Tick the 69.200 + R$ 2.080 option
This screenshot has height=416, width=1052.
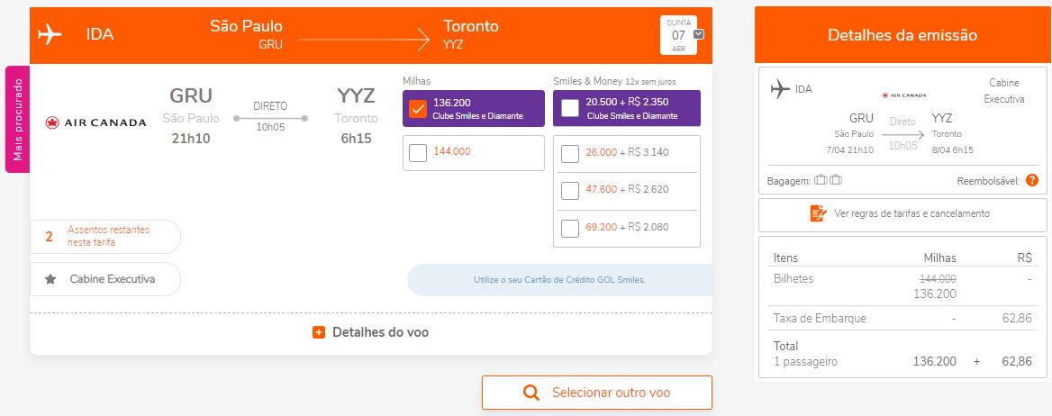click(569, 228)
